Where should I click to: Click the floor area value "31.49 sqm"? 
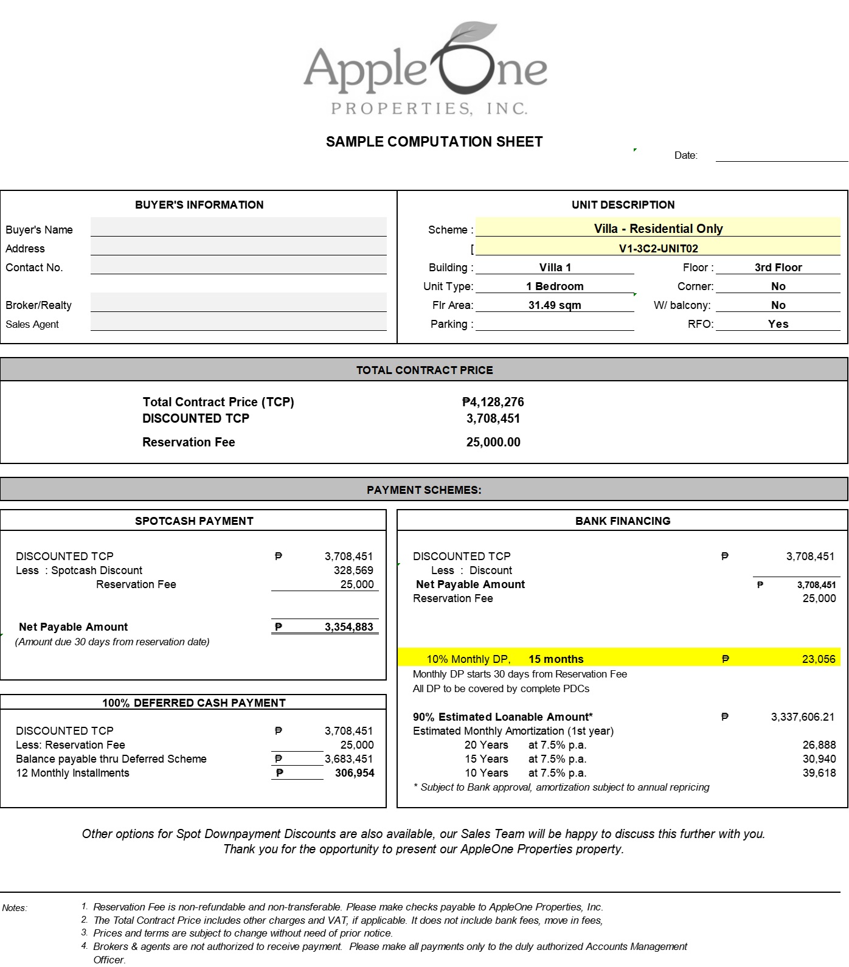pyautogui.click(x=555, y=305)
